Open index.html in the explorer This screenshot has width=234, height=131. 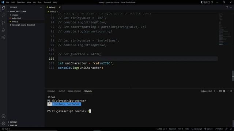click(16, 18)
